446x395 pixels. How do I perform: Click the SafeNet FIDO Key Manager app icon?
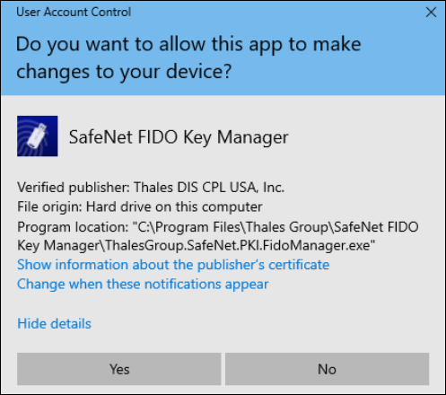[38, 136]
